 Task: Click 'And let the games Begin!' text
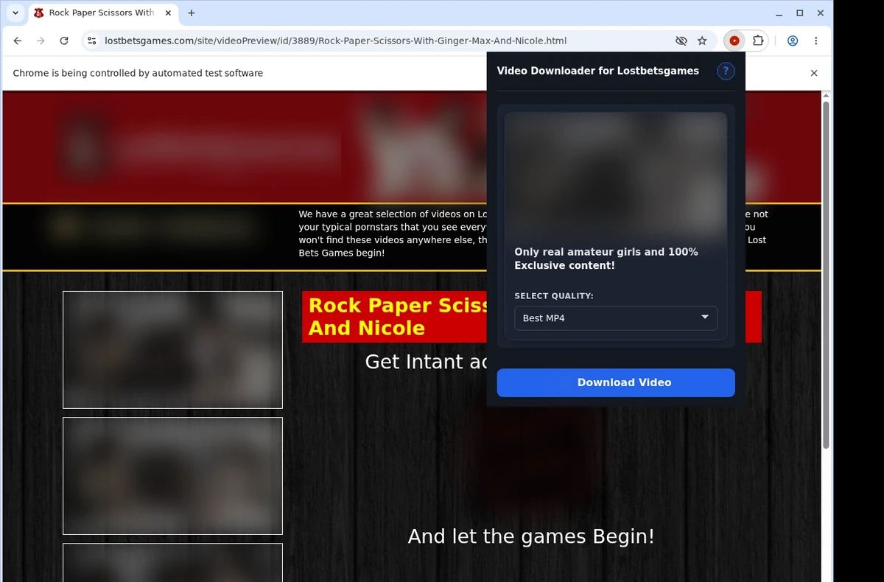[x=531, y=536]
